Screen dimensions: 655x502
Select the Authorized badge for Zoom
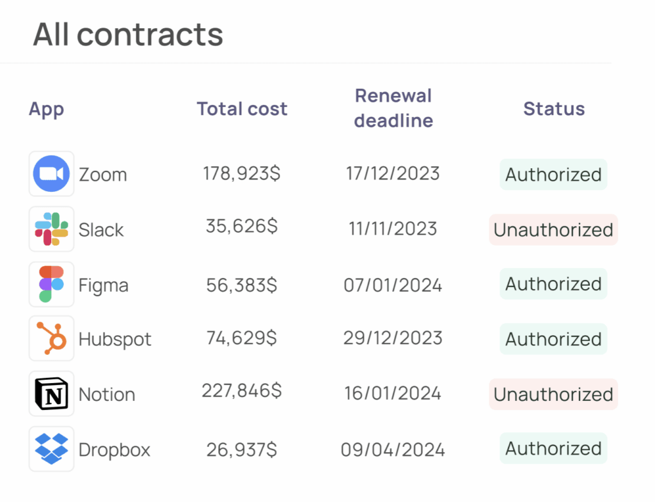tap(553, 174)
